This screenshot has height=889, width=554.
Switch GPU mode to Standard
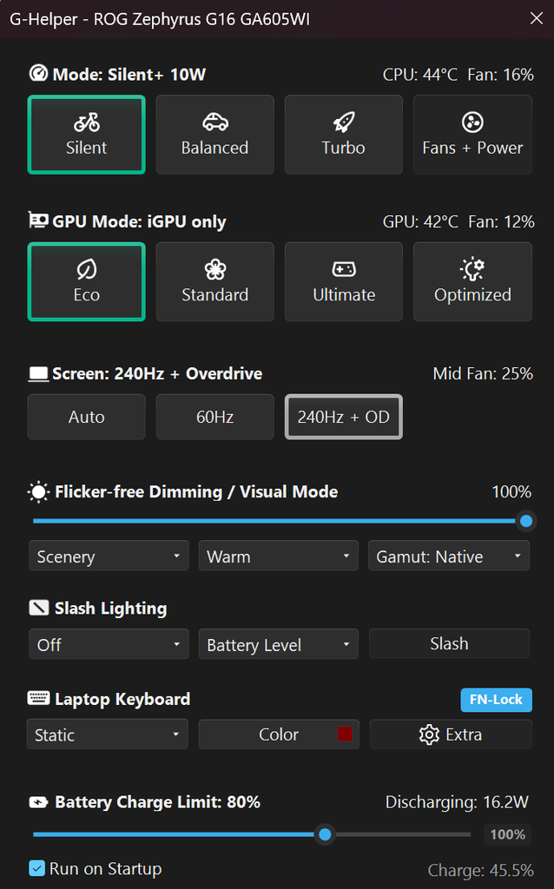(214, 282)
